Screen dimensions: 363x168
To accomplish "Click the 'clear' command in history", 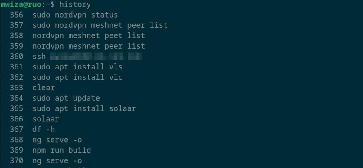I will click(44, 88).
